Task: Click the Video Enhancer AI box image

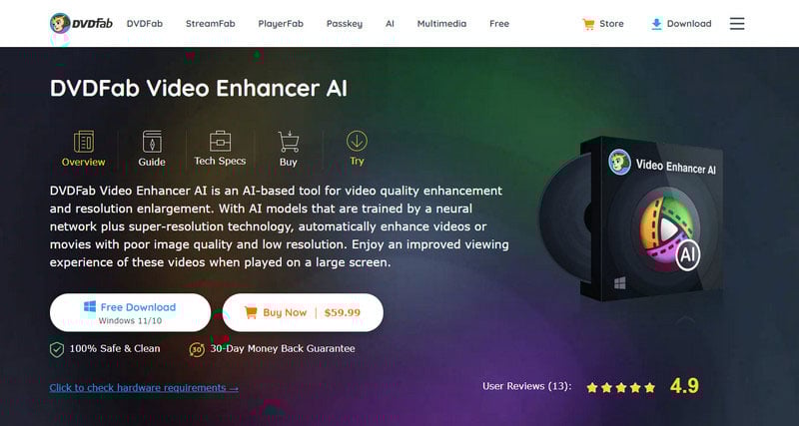Action: click(x=633, y=218)
